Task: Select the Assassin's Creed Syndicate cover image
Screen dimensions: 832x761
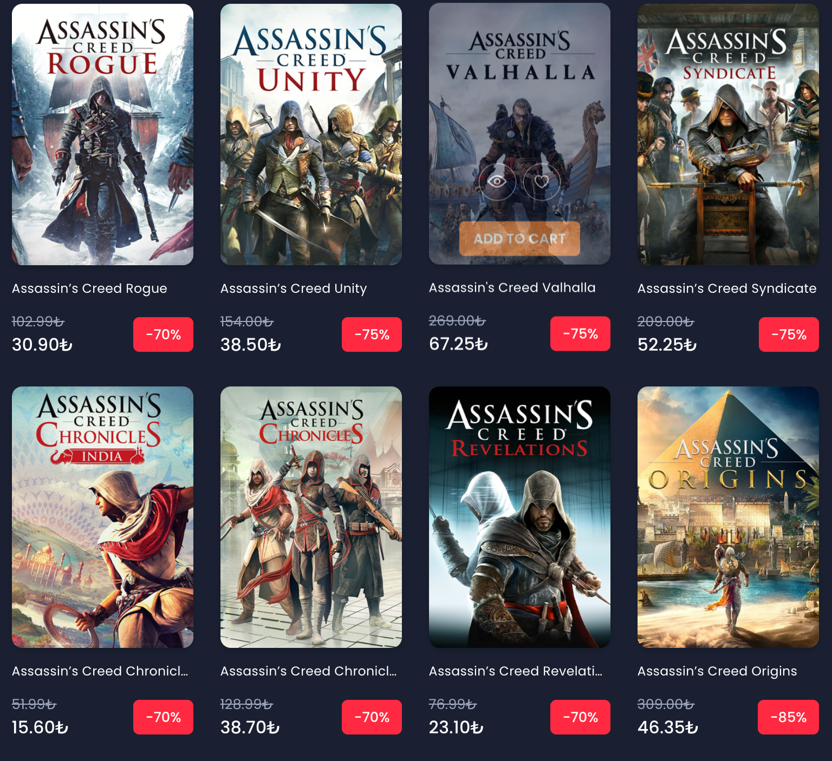Action: tap(728, 135)
